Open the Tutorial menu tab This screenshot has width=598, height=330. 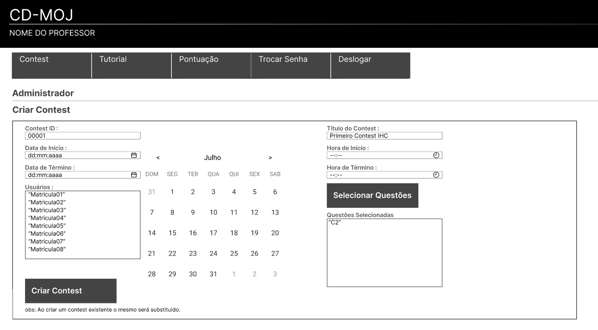coord(131,65)
